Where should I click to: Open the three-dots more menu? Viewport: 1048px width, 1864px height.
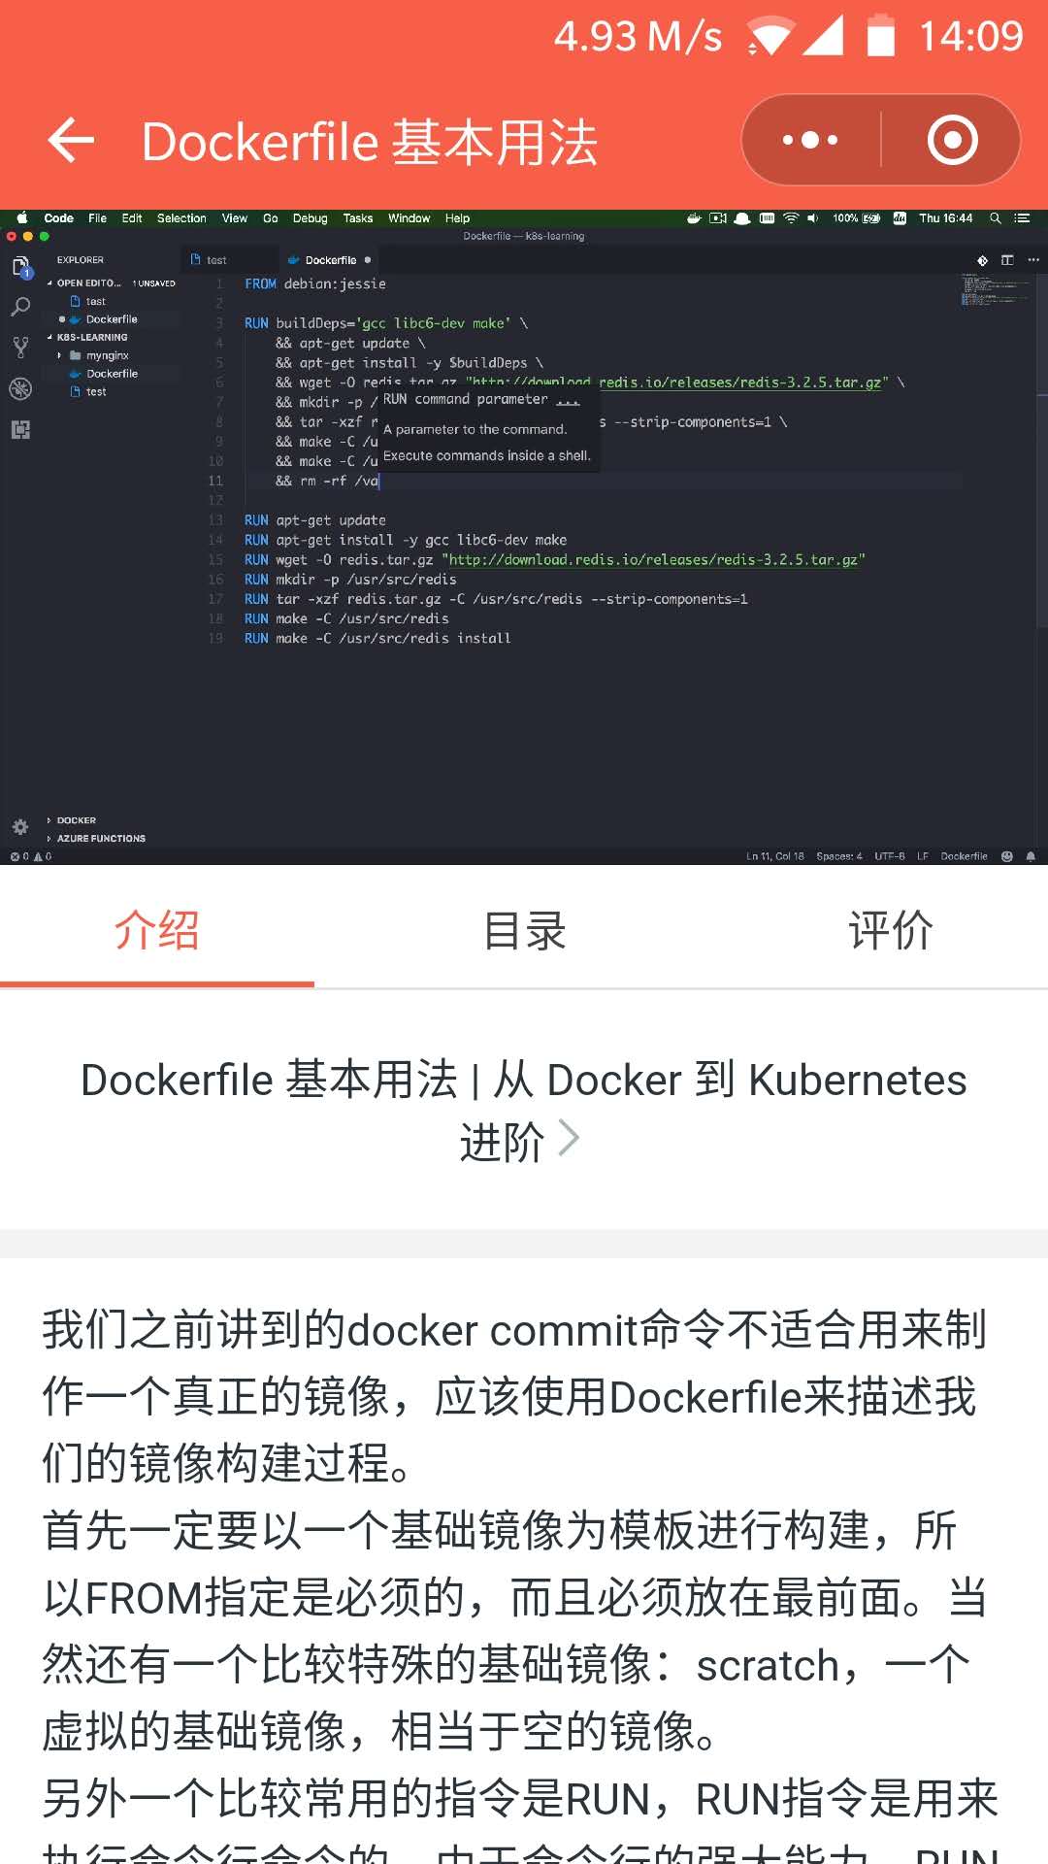(810, 140)
